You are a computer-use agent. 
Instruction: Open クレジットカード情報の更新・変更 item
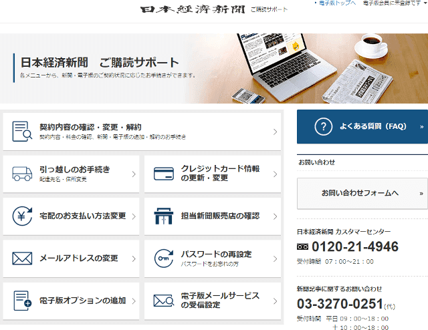[213, 174]
